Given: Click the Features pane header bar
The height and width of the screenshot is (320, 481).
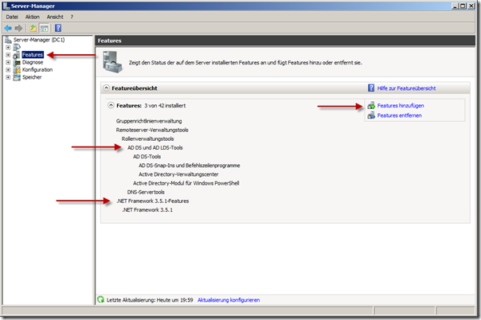Looking at the screenshot, I should tap(285, 41).
